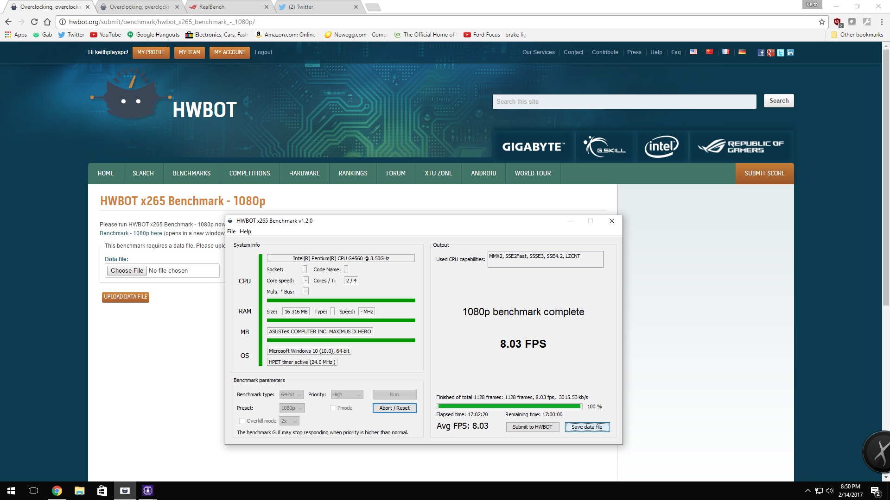The height and width of the screenshot is (500, 890).
Task: Click the Submit to HWBOT button
Action: tap(532, 427)
